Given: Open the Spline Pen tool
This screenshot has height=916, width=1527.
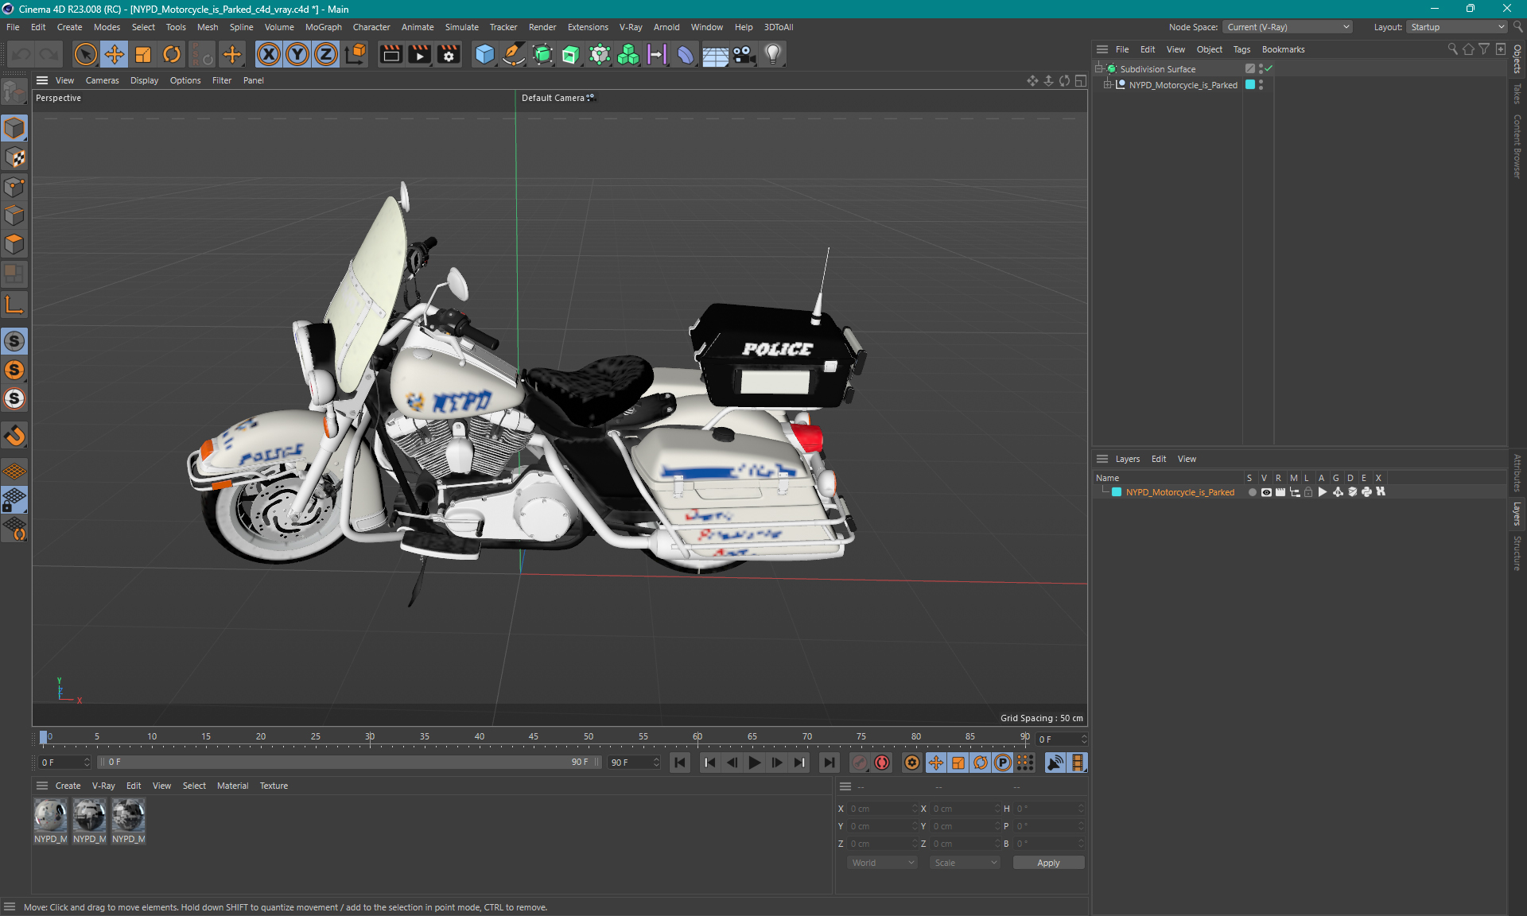Looking at the screenshot, I should tap(514, 54).
